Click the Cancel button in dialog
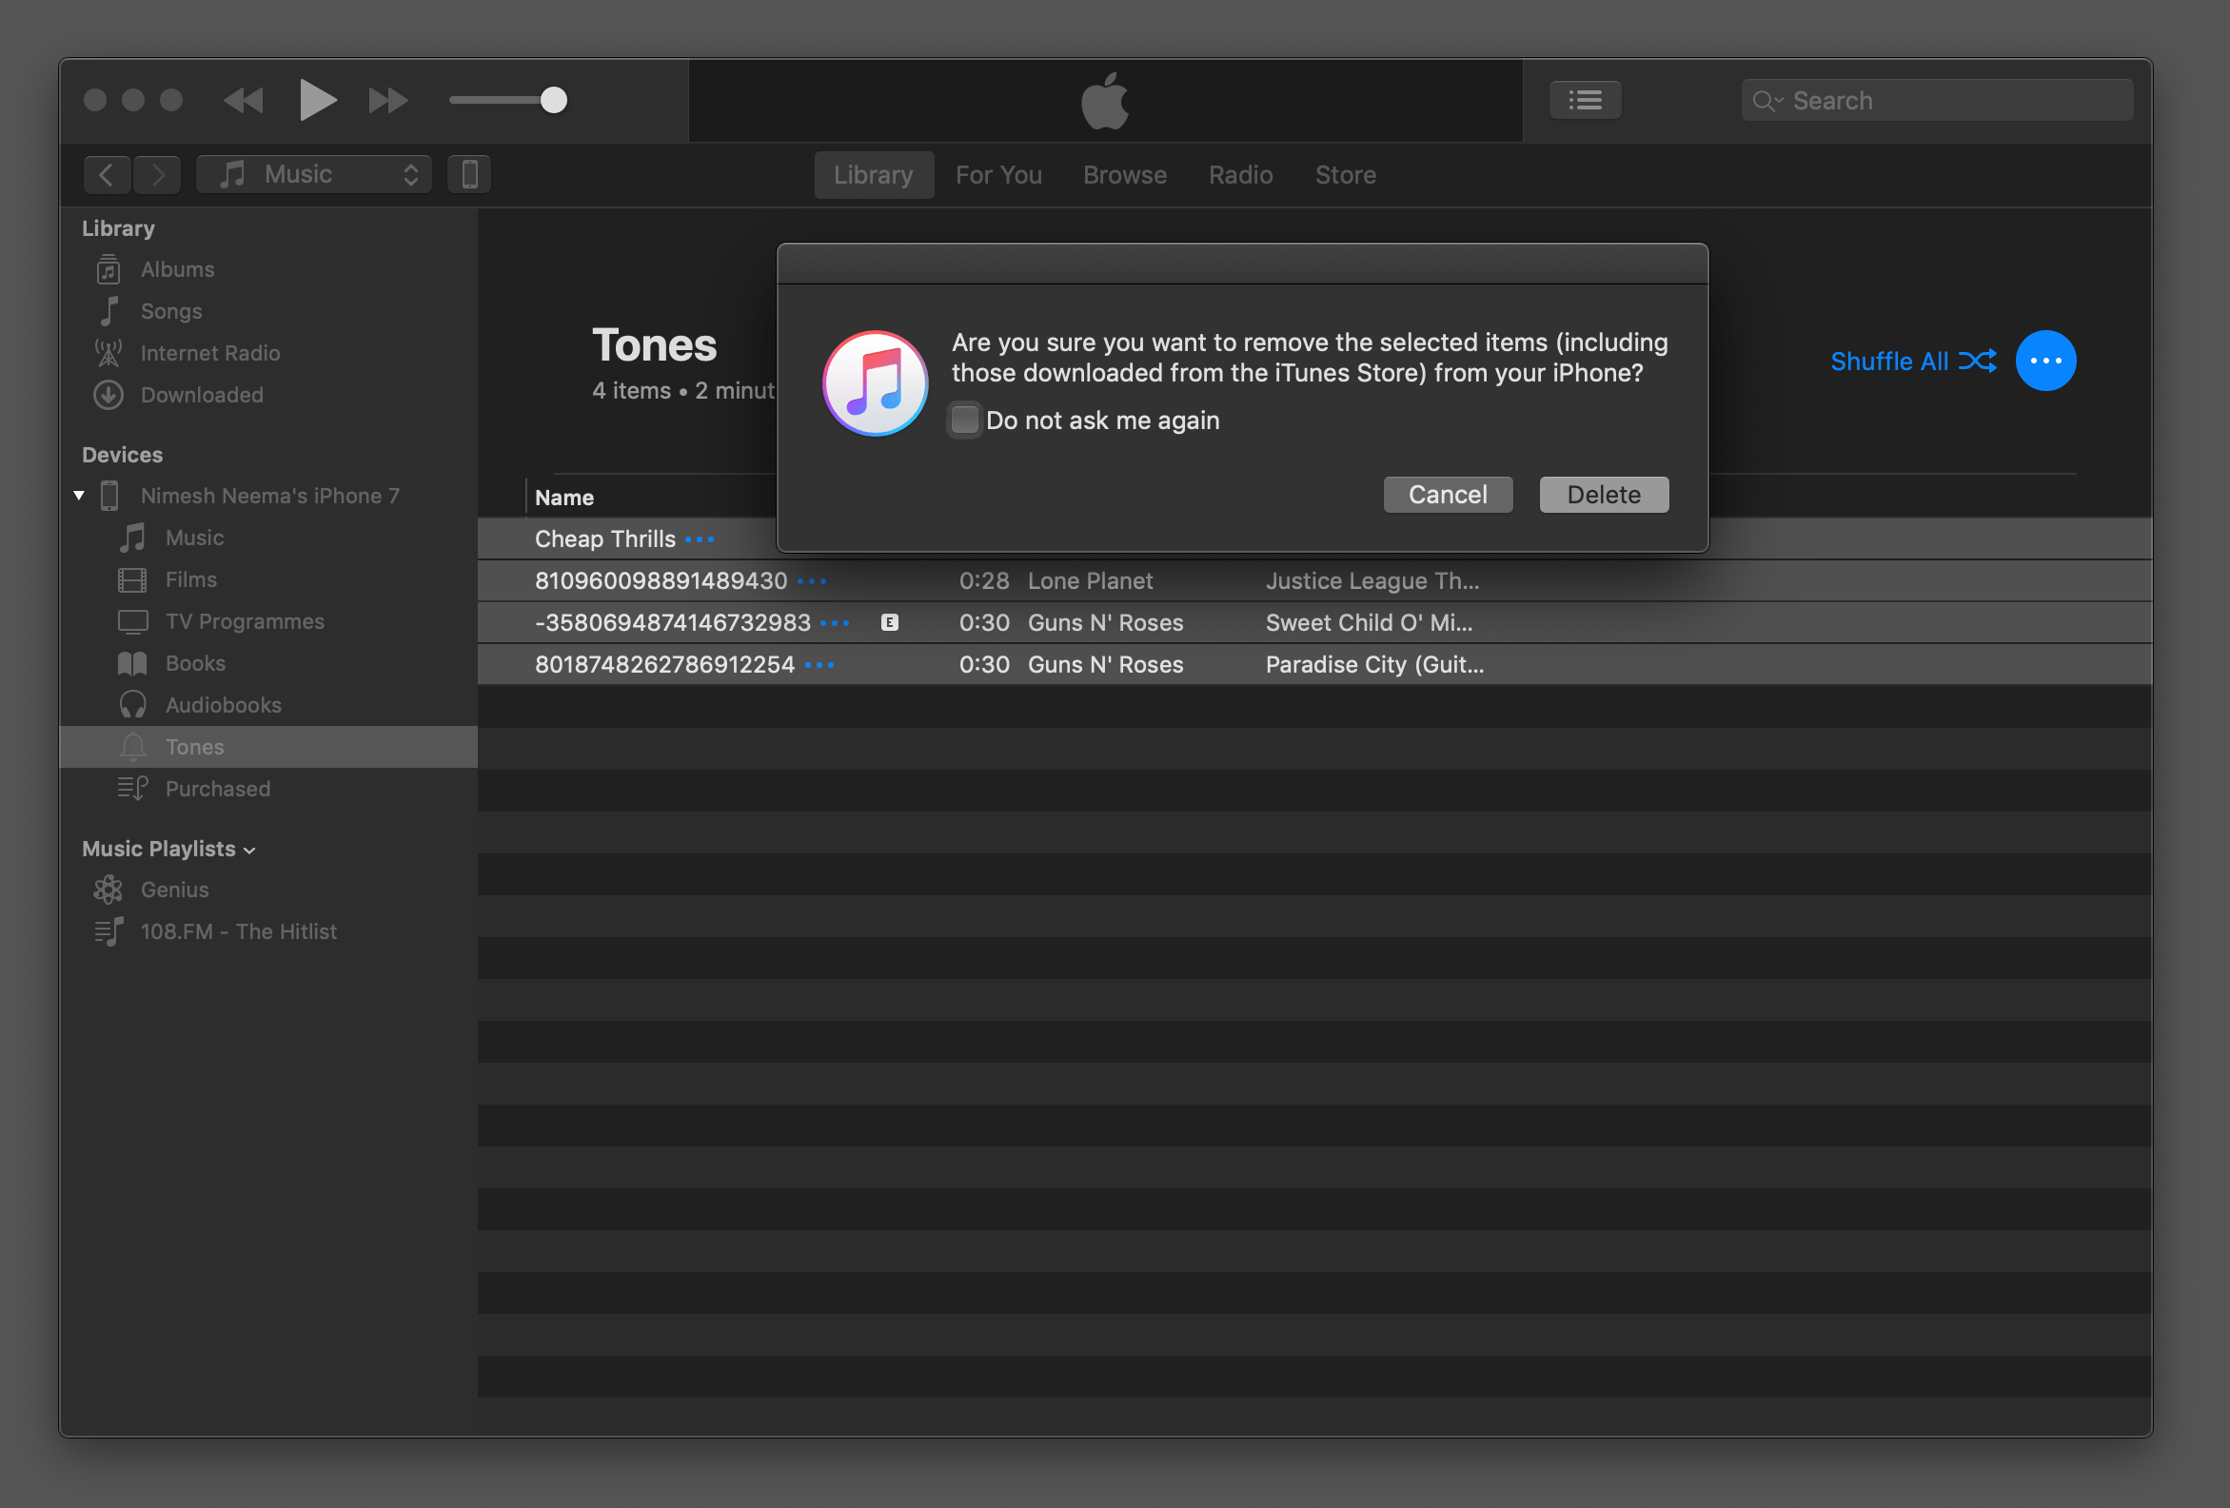This screenshot has height=1508, width=2230. tap(1447, 495)
